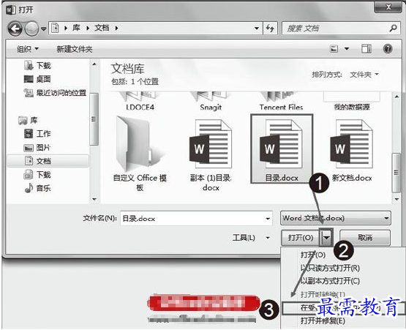Image resolution: width=406 pixels, height=330 pixels.
Task: Click the 文档 breadcrumb in address bar
Action: pos(102,28)
